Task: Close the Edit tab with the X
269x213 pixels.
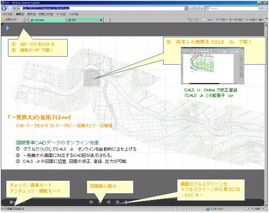Action: [x=101, y=20]
